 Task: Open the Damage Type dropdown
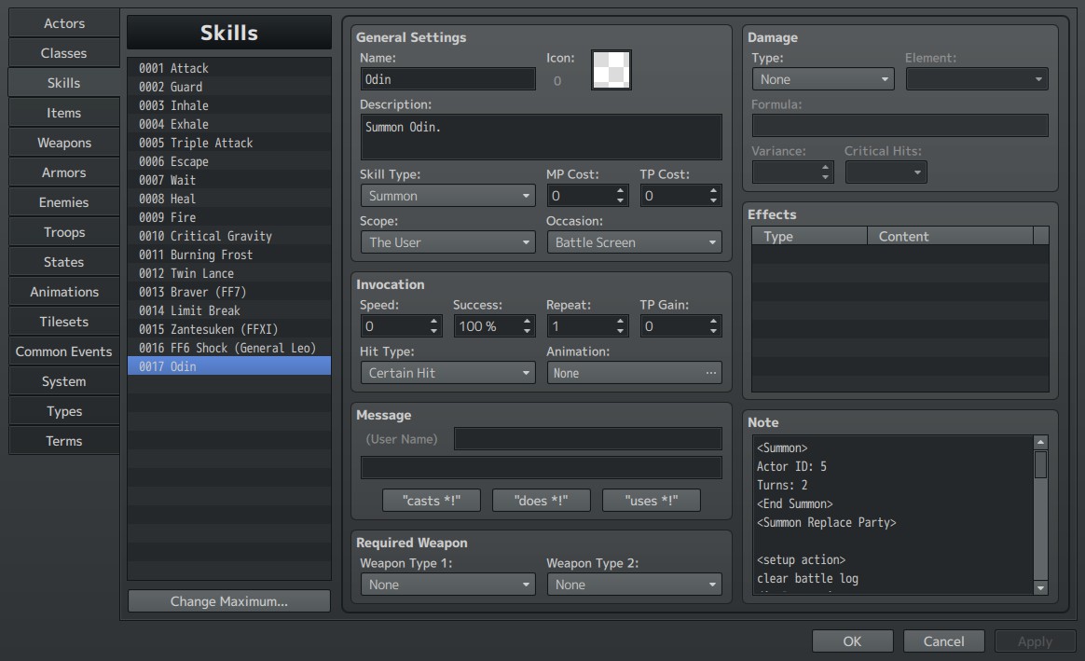(823, 79)
